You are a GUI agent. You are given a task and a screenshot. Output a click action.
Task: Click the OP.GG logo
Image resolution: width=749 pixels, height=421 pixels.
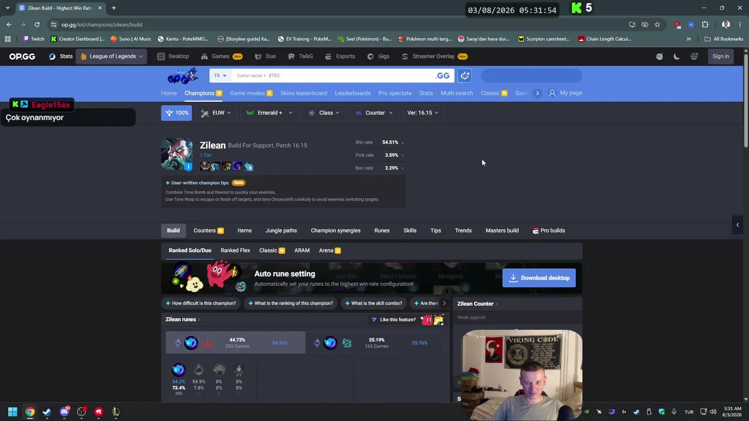(x=22, y=56)
